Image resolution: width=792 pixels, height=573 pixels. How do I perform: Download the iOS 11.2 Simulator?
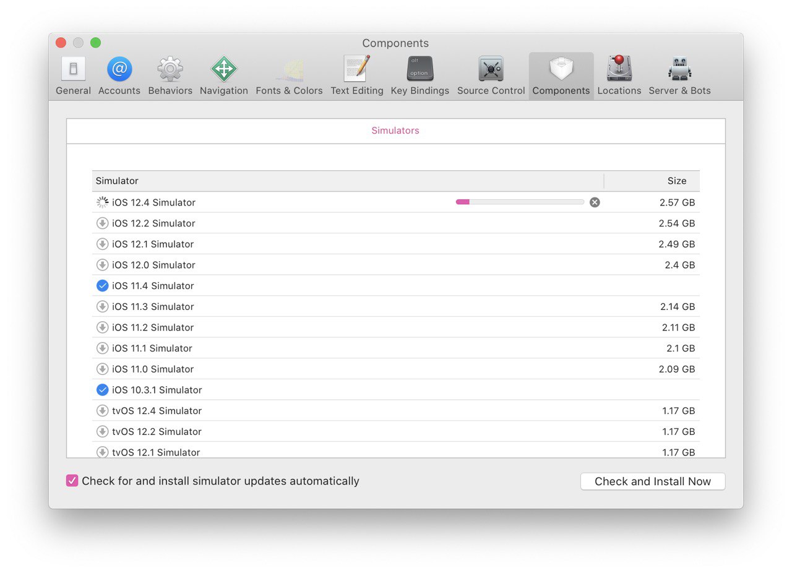pos(103,327)
